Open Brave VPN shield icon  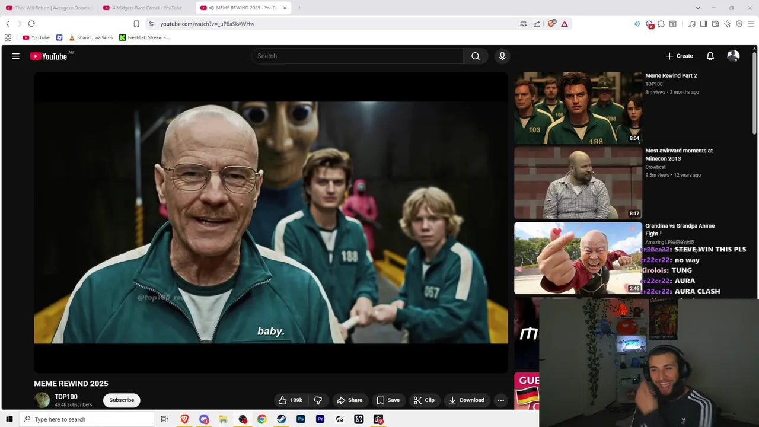pos(739,24)
